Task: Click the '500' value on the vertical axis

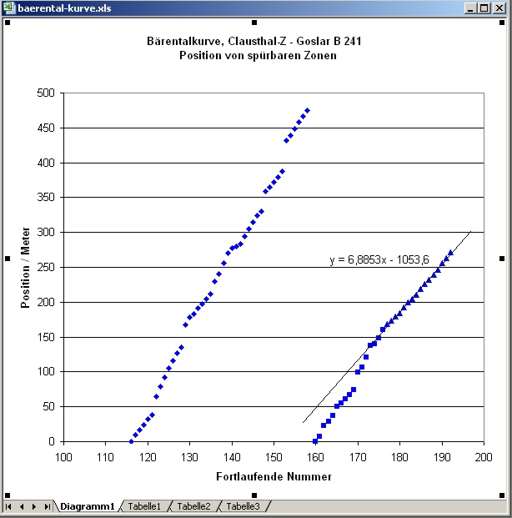Action: 46,93
